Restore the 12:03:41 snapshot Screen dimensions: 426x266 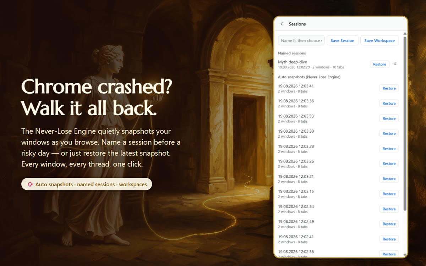pos(389,88)
